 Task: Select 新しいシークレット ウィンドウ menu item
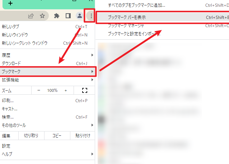[25, 43]
